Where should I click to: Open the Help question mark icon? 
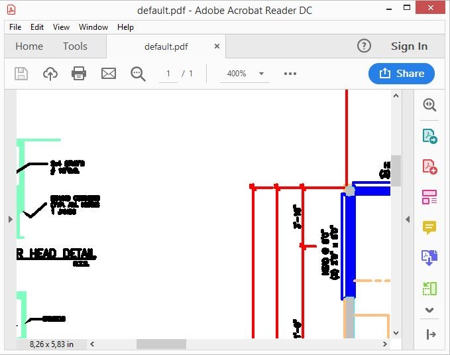(x=365, y=46)
